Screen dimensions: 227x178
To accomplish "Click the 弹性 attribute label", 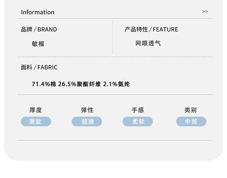I will tap(87, 110).
